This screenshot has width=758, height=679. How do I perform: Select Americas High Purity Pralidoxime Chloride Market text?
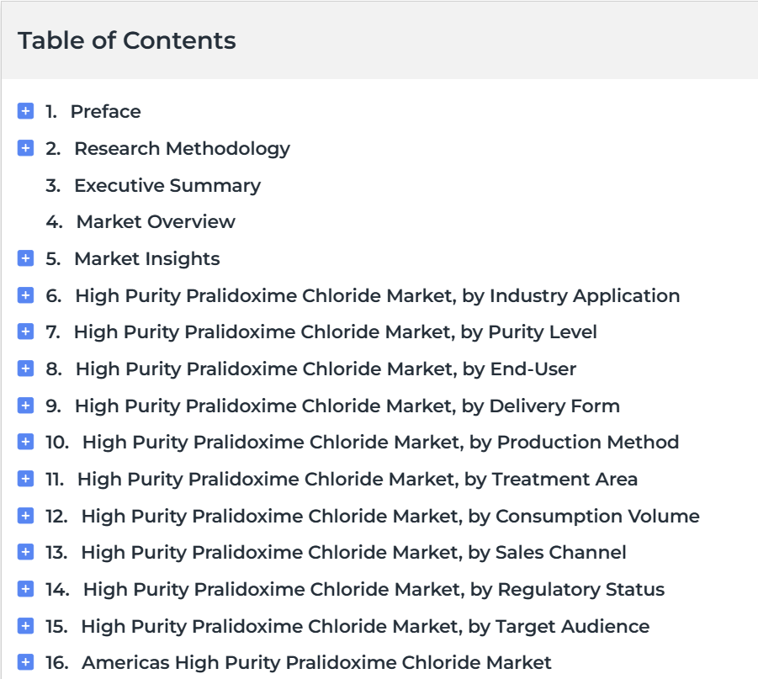316,662
